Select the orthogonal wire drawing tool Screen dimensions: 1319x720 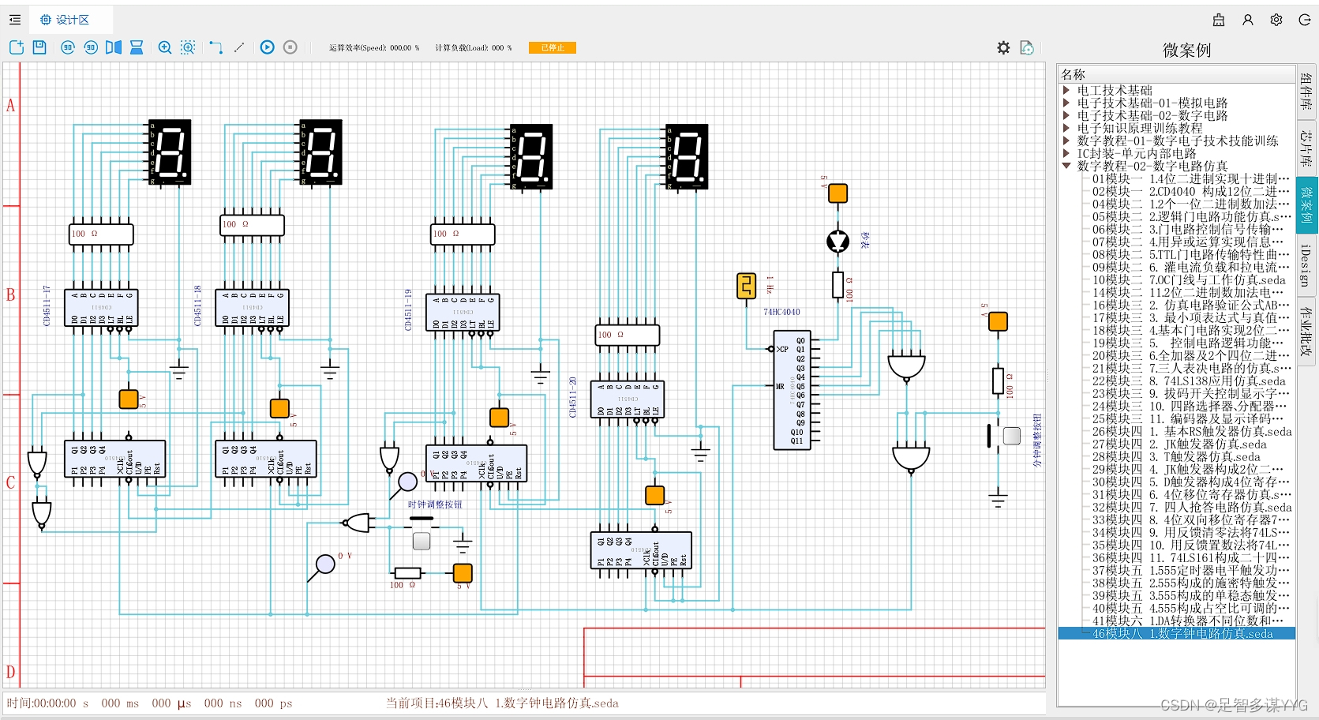tap(215, 47)
